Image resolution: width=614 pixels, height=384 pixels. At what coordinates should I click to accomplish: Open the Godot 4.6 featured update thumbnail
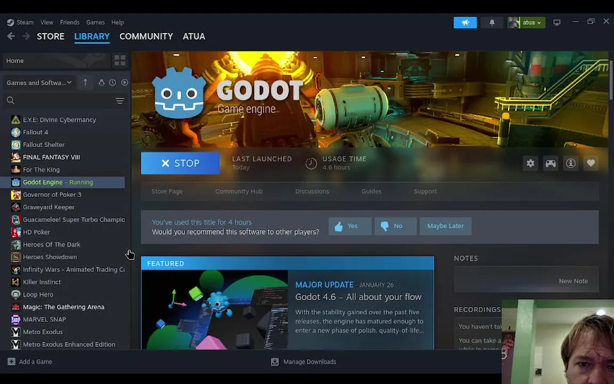(215, 309)
